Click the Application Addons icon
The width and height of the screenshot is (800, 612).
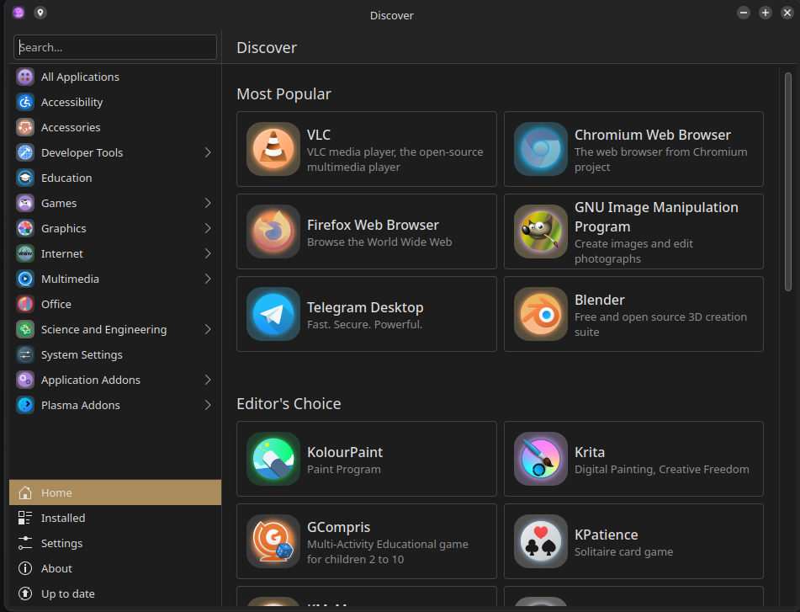point(25,381)
